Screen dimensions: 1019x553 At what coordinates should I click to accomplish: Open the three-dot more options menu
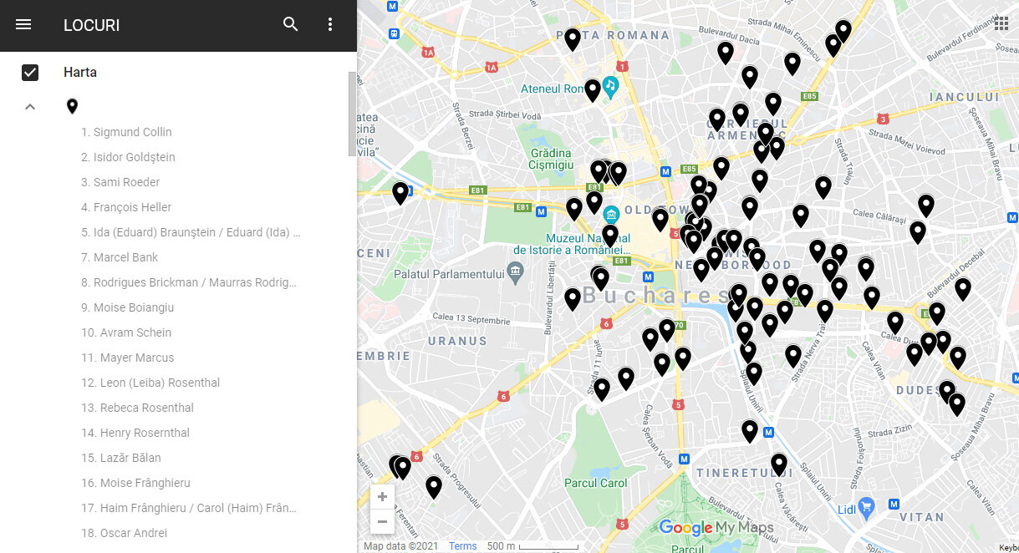click(x=330, y=25)
